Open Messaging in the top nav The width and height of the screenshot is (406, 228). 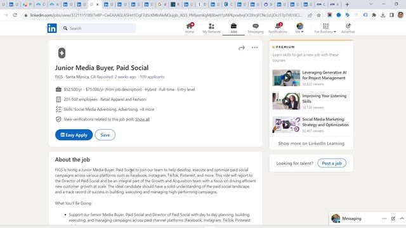[x=256, y=28]
